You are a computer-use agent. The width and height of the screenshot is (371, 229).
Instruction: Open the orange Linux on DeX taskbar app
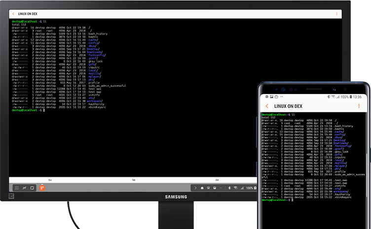pyautogui.click(x=42, y=188)
